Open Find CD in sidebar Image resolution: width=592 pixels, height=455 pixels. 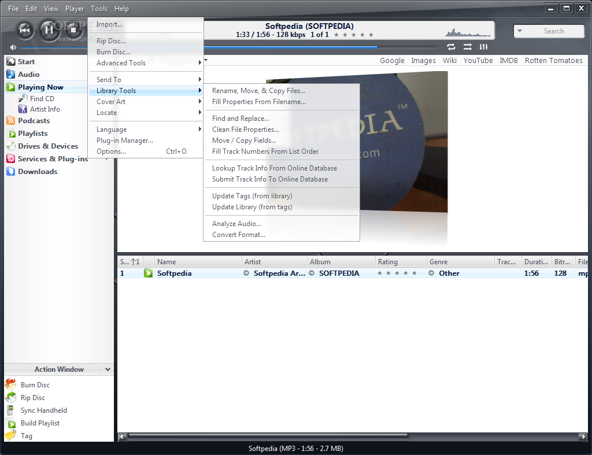coord(42,98)
